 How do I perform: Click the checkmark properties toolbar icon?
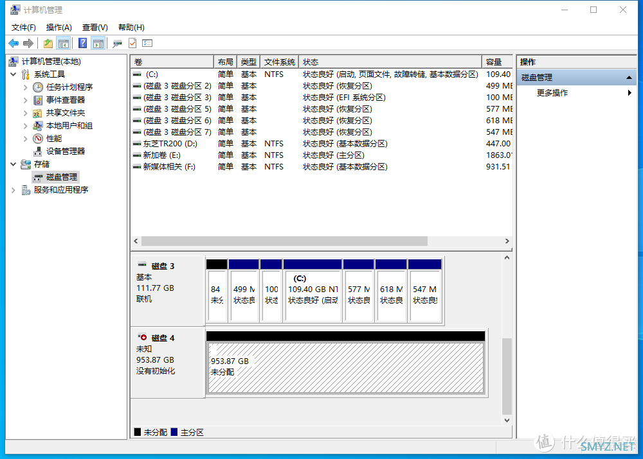pos(132,43)
